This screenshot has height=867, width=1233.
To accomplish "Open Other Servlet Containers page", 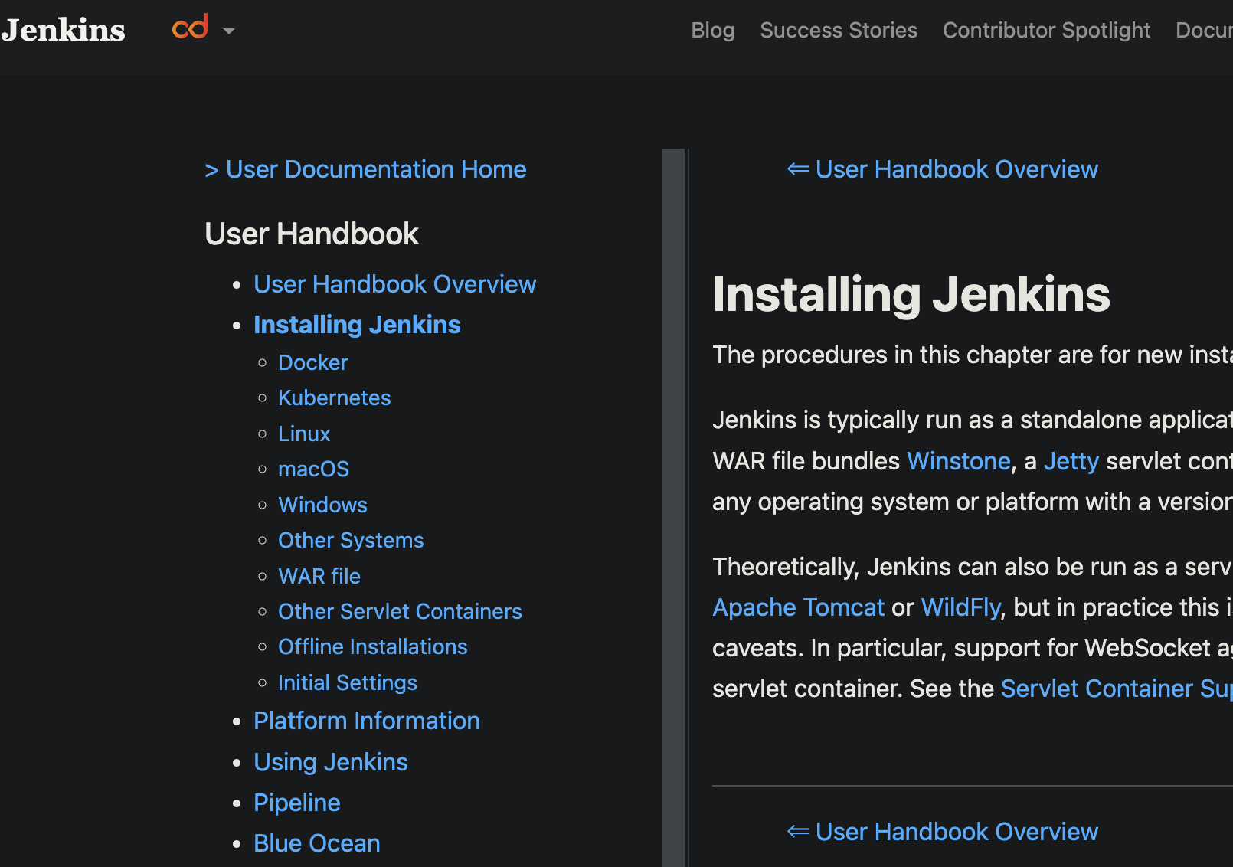I will (400, 611).
